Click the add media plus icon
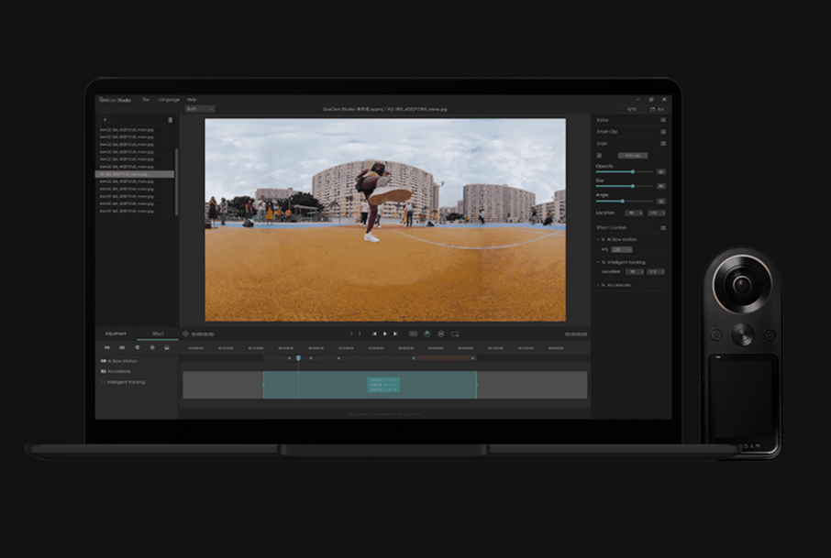 pyautogui.click(x=105, y=120)
